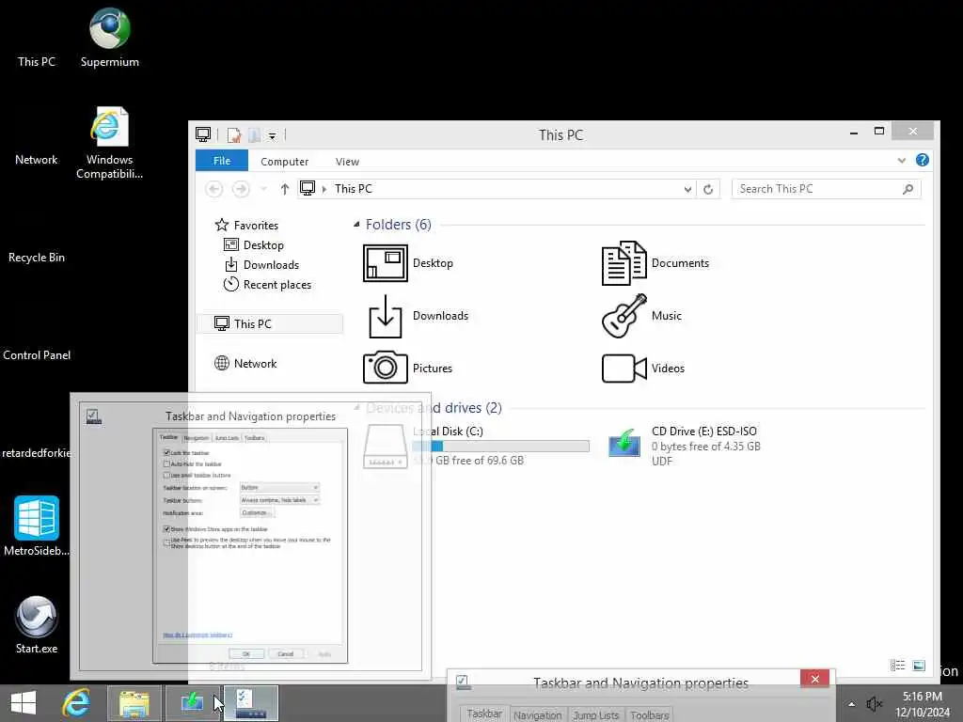The width and height of the screenshot is (963, 722).
Task: Click the Taskbar properties taskbar button
Action: [x=251, y=703]
